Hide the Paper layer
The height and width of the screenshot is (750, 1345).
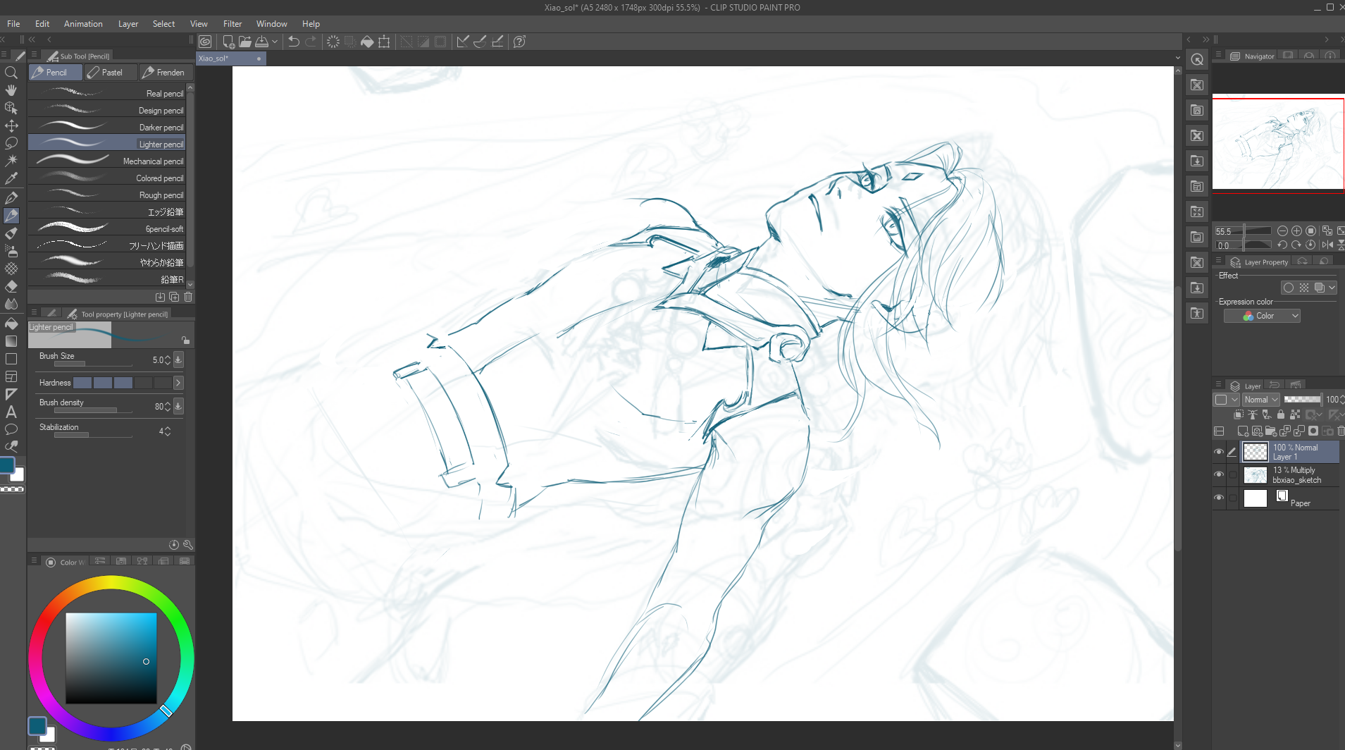(1219, 498)
